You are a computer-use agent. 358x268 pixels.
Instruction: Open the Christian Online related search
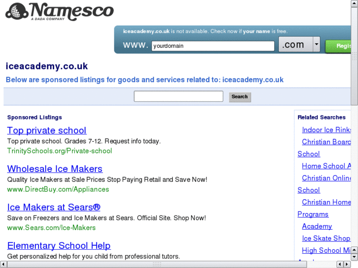(x=326, y=178)
